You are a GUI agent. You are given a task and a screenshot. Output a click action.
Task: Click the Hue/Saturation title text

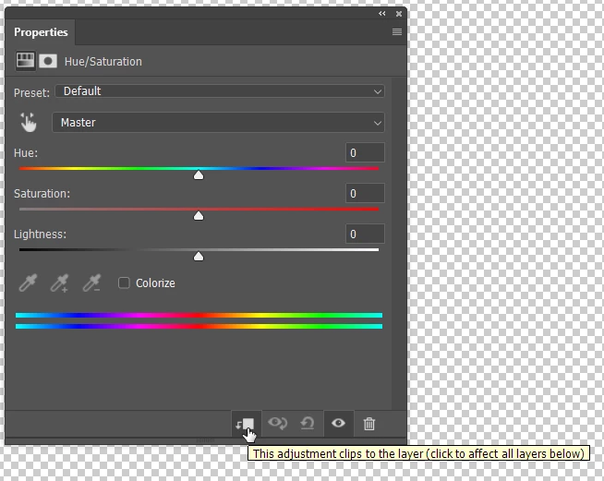[103, 62]
